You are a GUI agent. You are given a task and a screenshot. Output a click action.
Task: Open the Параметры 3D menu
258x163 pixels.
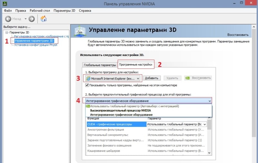[x=64, y=11]
